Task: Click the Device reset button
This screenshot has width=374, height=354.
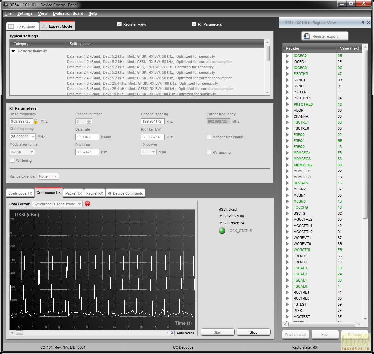Action: (x=296, y=335)
